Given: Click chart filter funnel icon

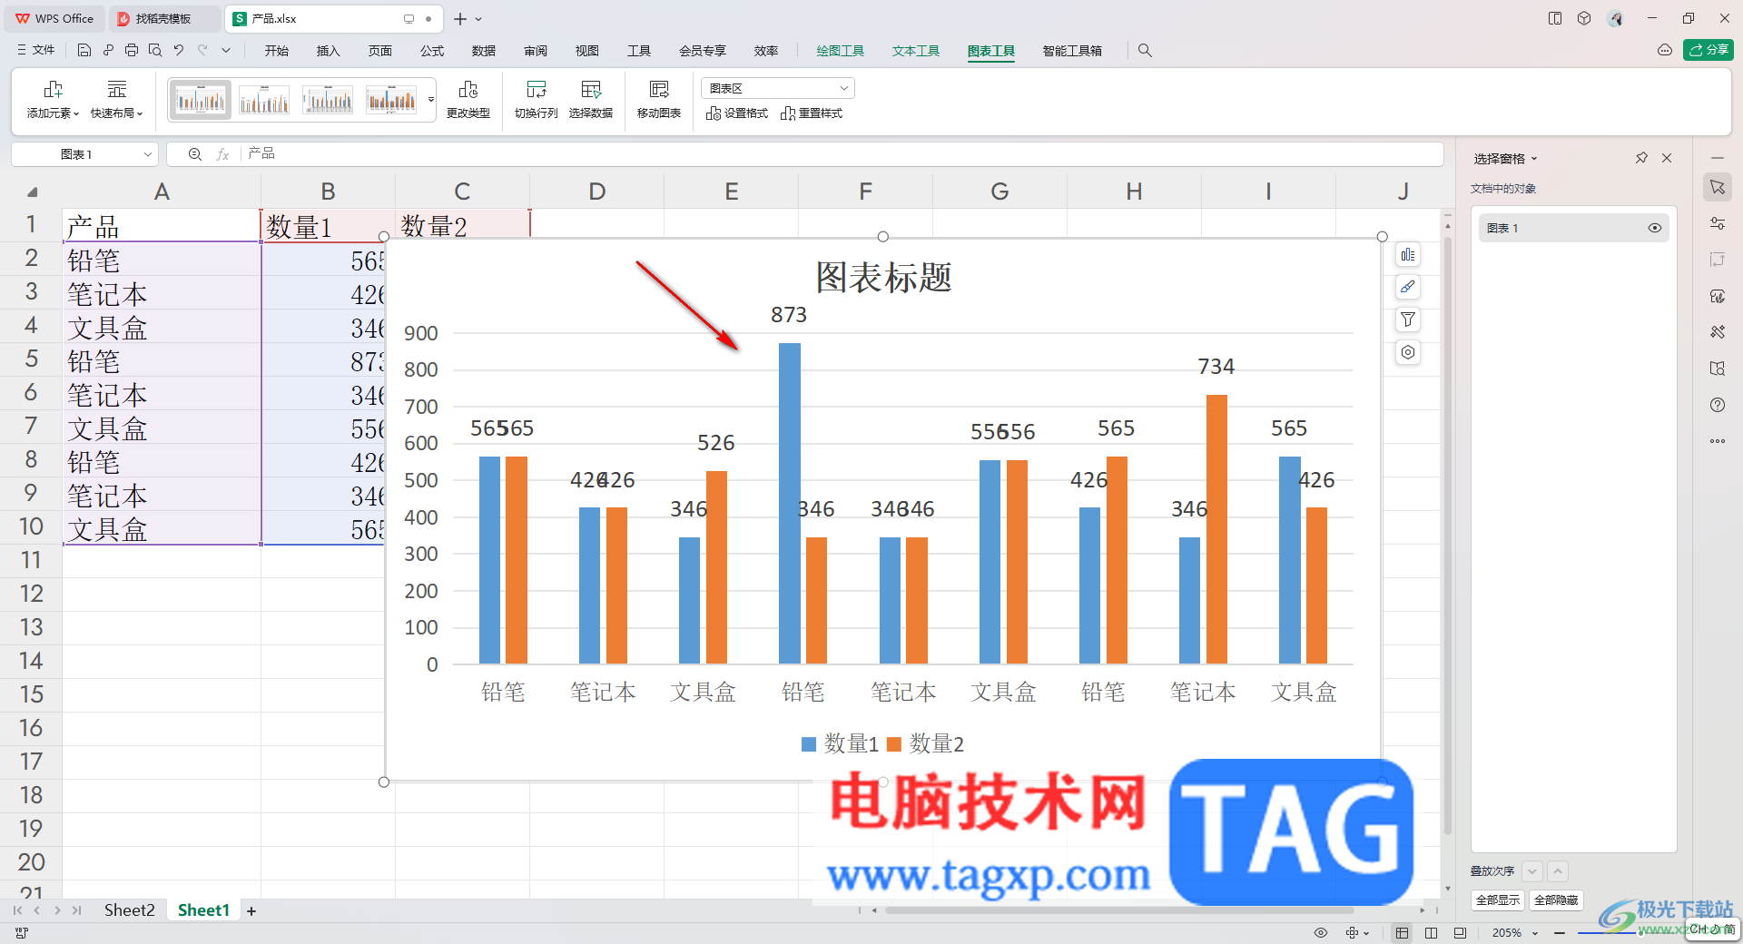Looking at the screenshot, I should click(x=1407, y=320).
